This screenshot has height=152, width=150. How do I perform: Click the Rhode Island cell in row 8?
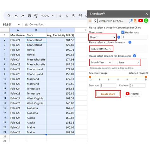coord(36,69)
